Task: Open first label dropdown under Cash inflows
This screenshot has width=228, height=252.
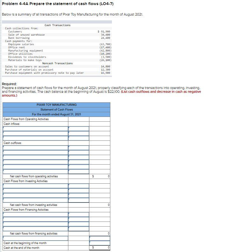Action: coord(35,129)
